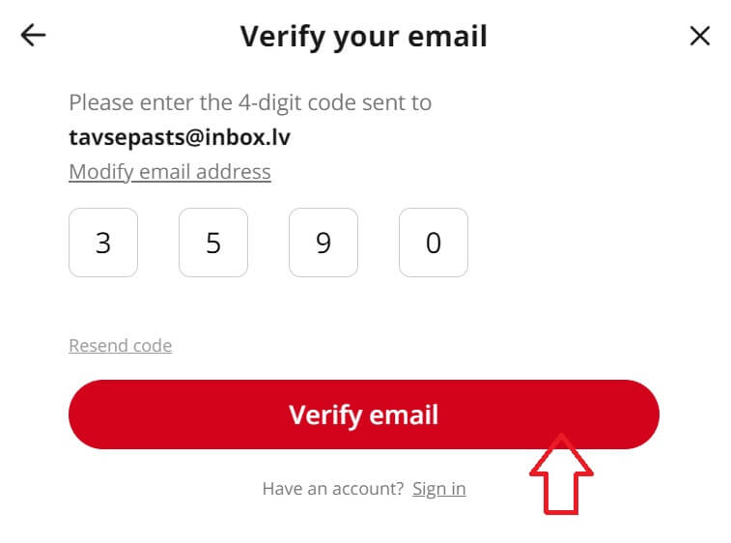Log in with an existing account

(438, 489)
